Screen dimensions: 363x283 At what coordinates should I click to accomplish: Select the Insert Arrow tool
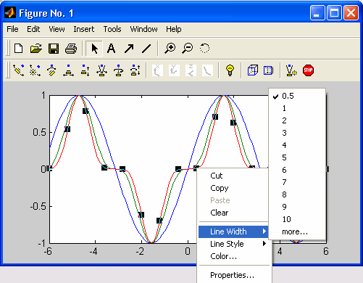129,49
